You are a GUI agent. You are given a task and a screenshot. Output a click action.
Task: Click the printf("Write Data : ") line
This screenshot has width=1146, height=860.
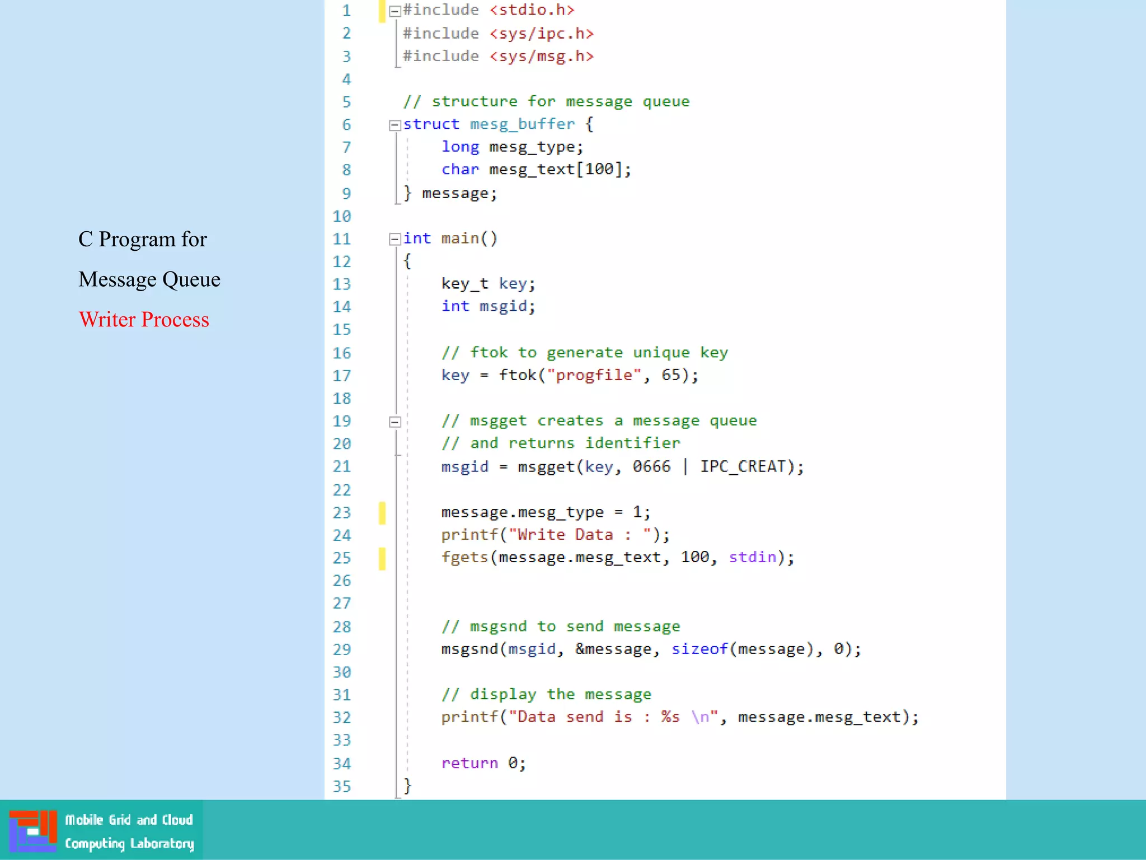pyautogui.click(x=555, y=535)
